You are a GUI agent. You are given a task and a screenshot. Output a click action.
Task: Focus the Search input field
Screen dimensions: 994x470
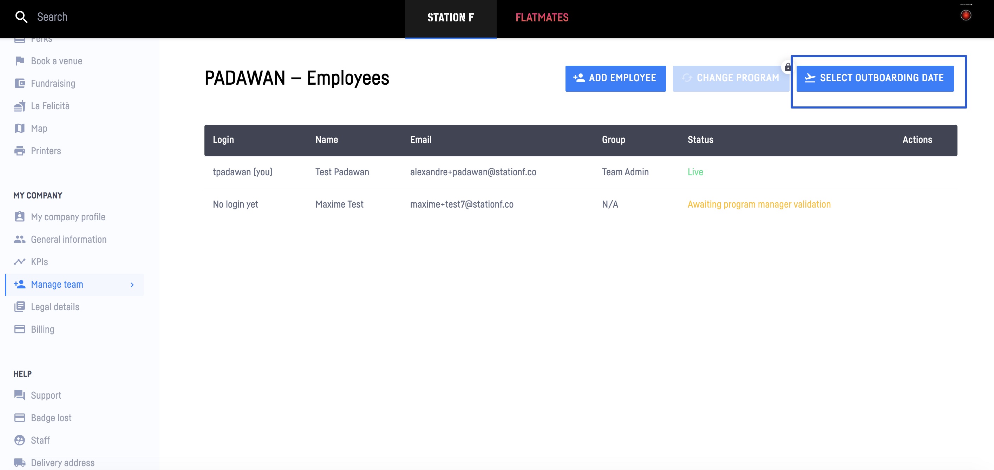pos(52,17)
